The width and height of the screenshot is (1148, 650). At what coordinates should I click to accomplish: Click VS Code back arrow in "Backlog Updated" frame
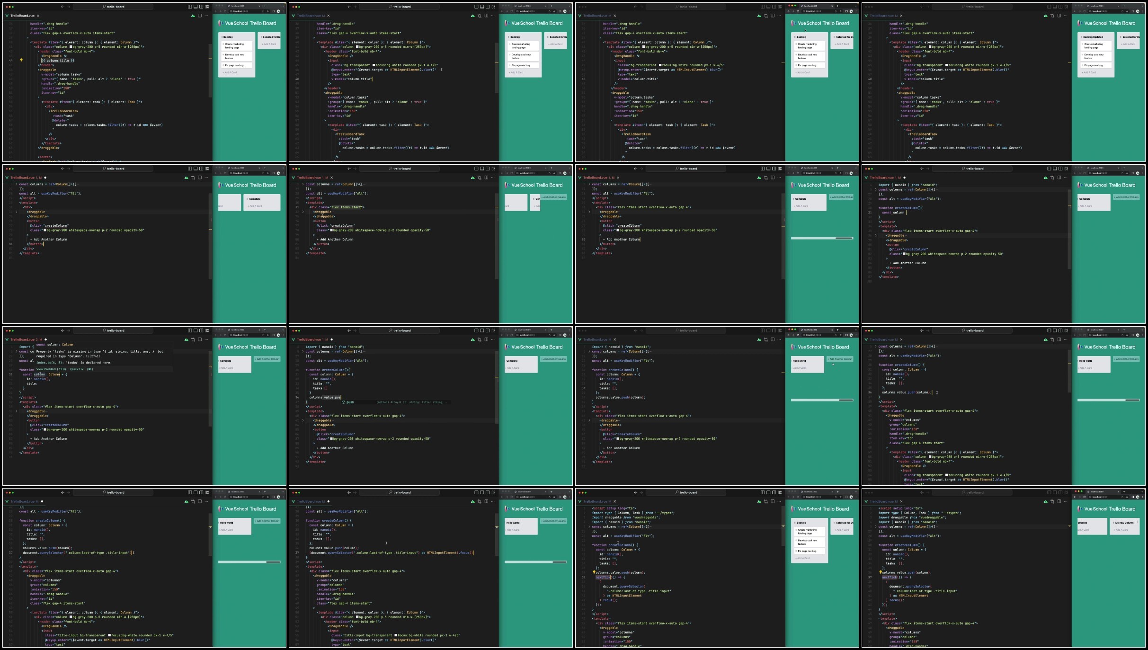[x=922, y=7]
